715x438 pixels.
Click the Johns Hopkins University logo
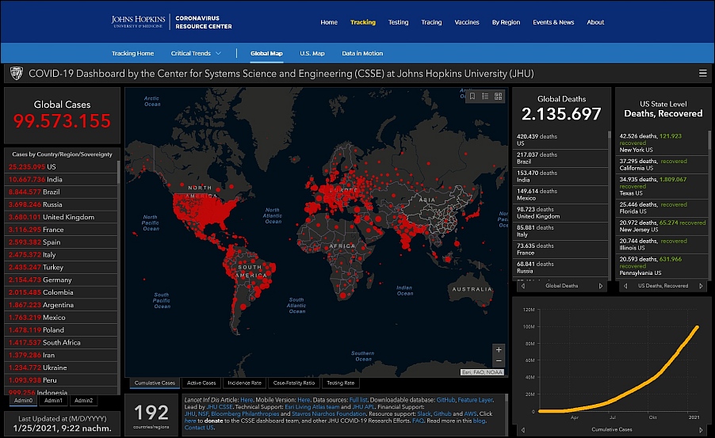click(138, 21)
